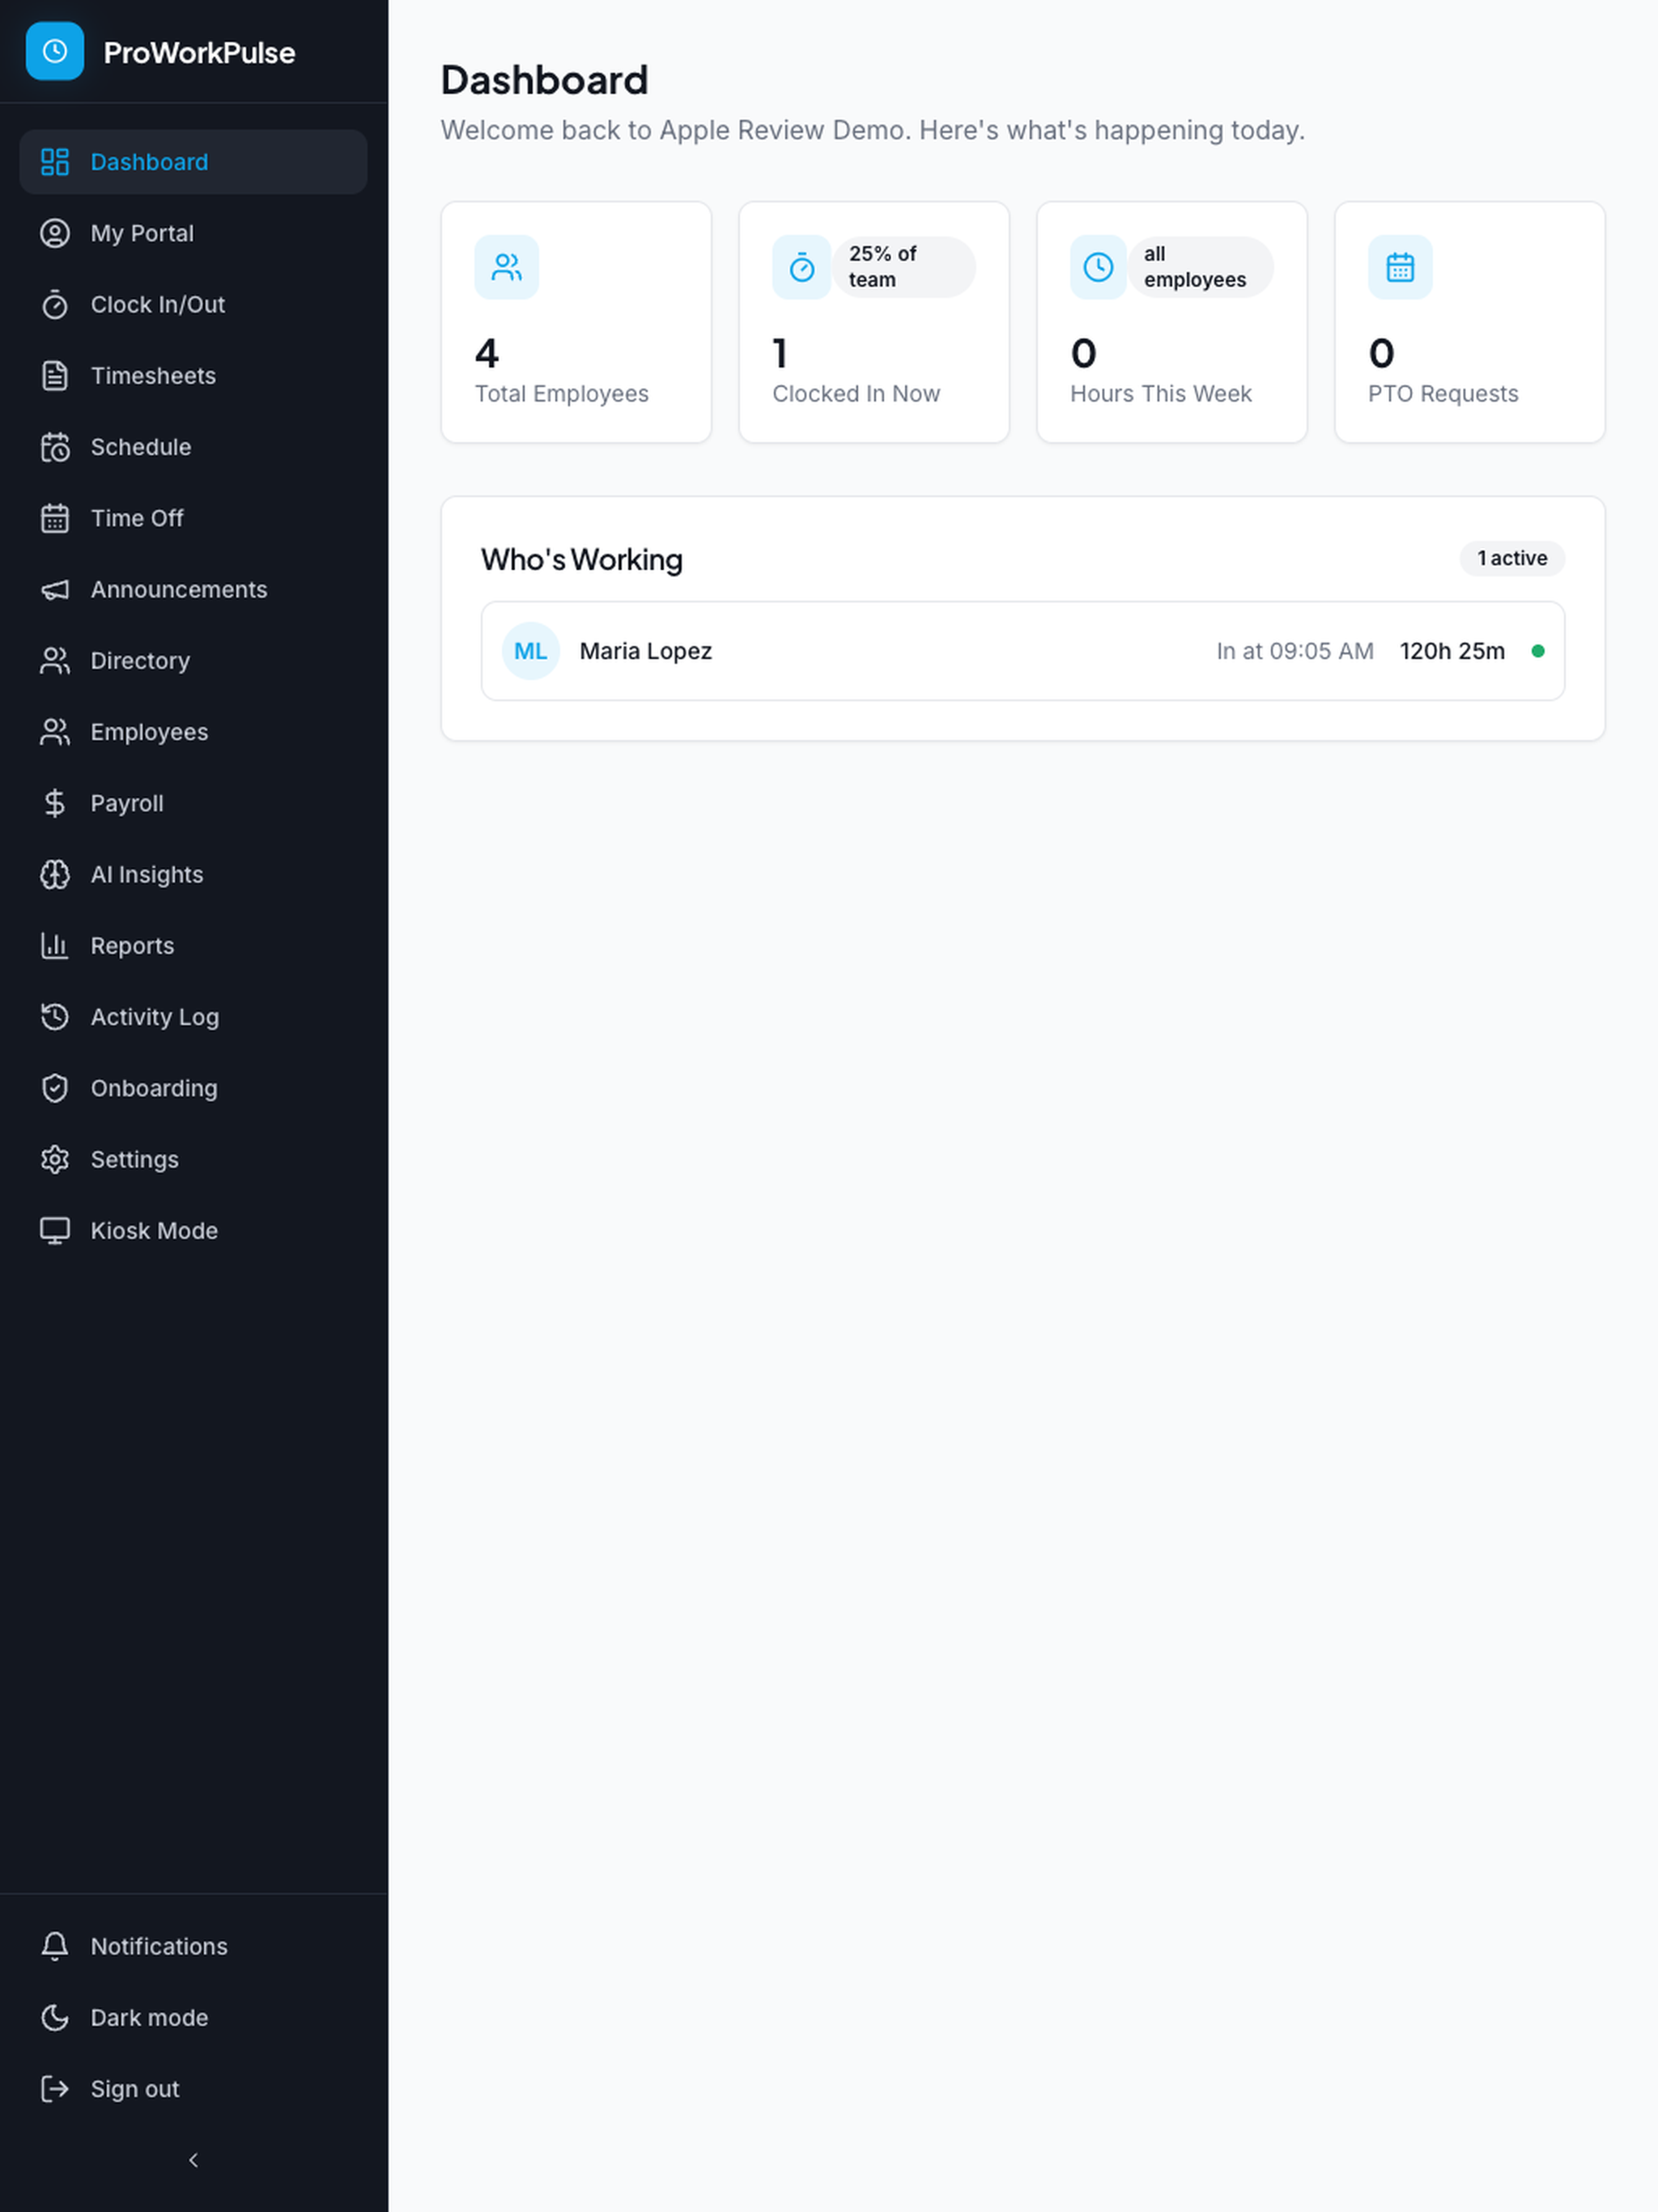Viewport: 1658px width, 2212px height.
Task: Click the Reports bar chart icon
Action: coord(55,946)
